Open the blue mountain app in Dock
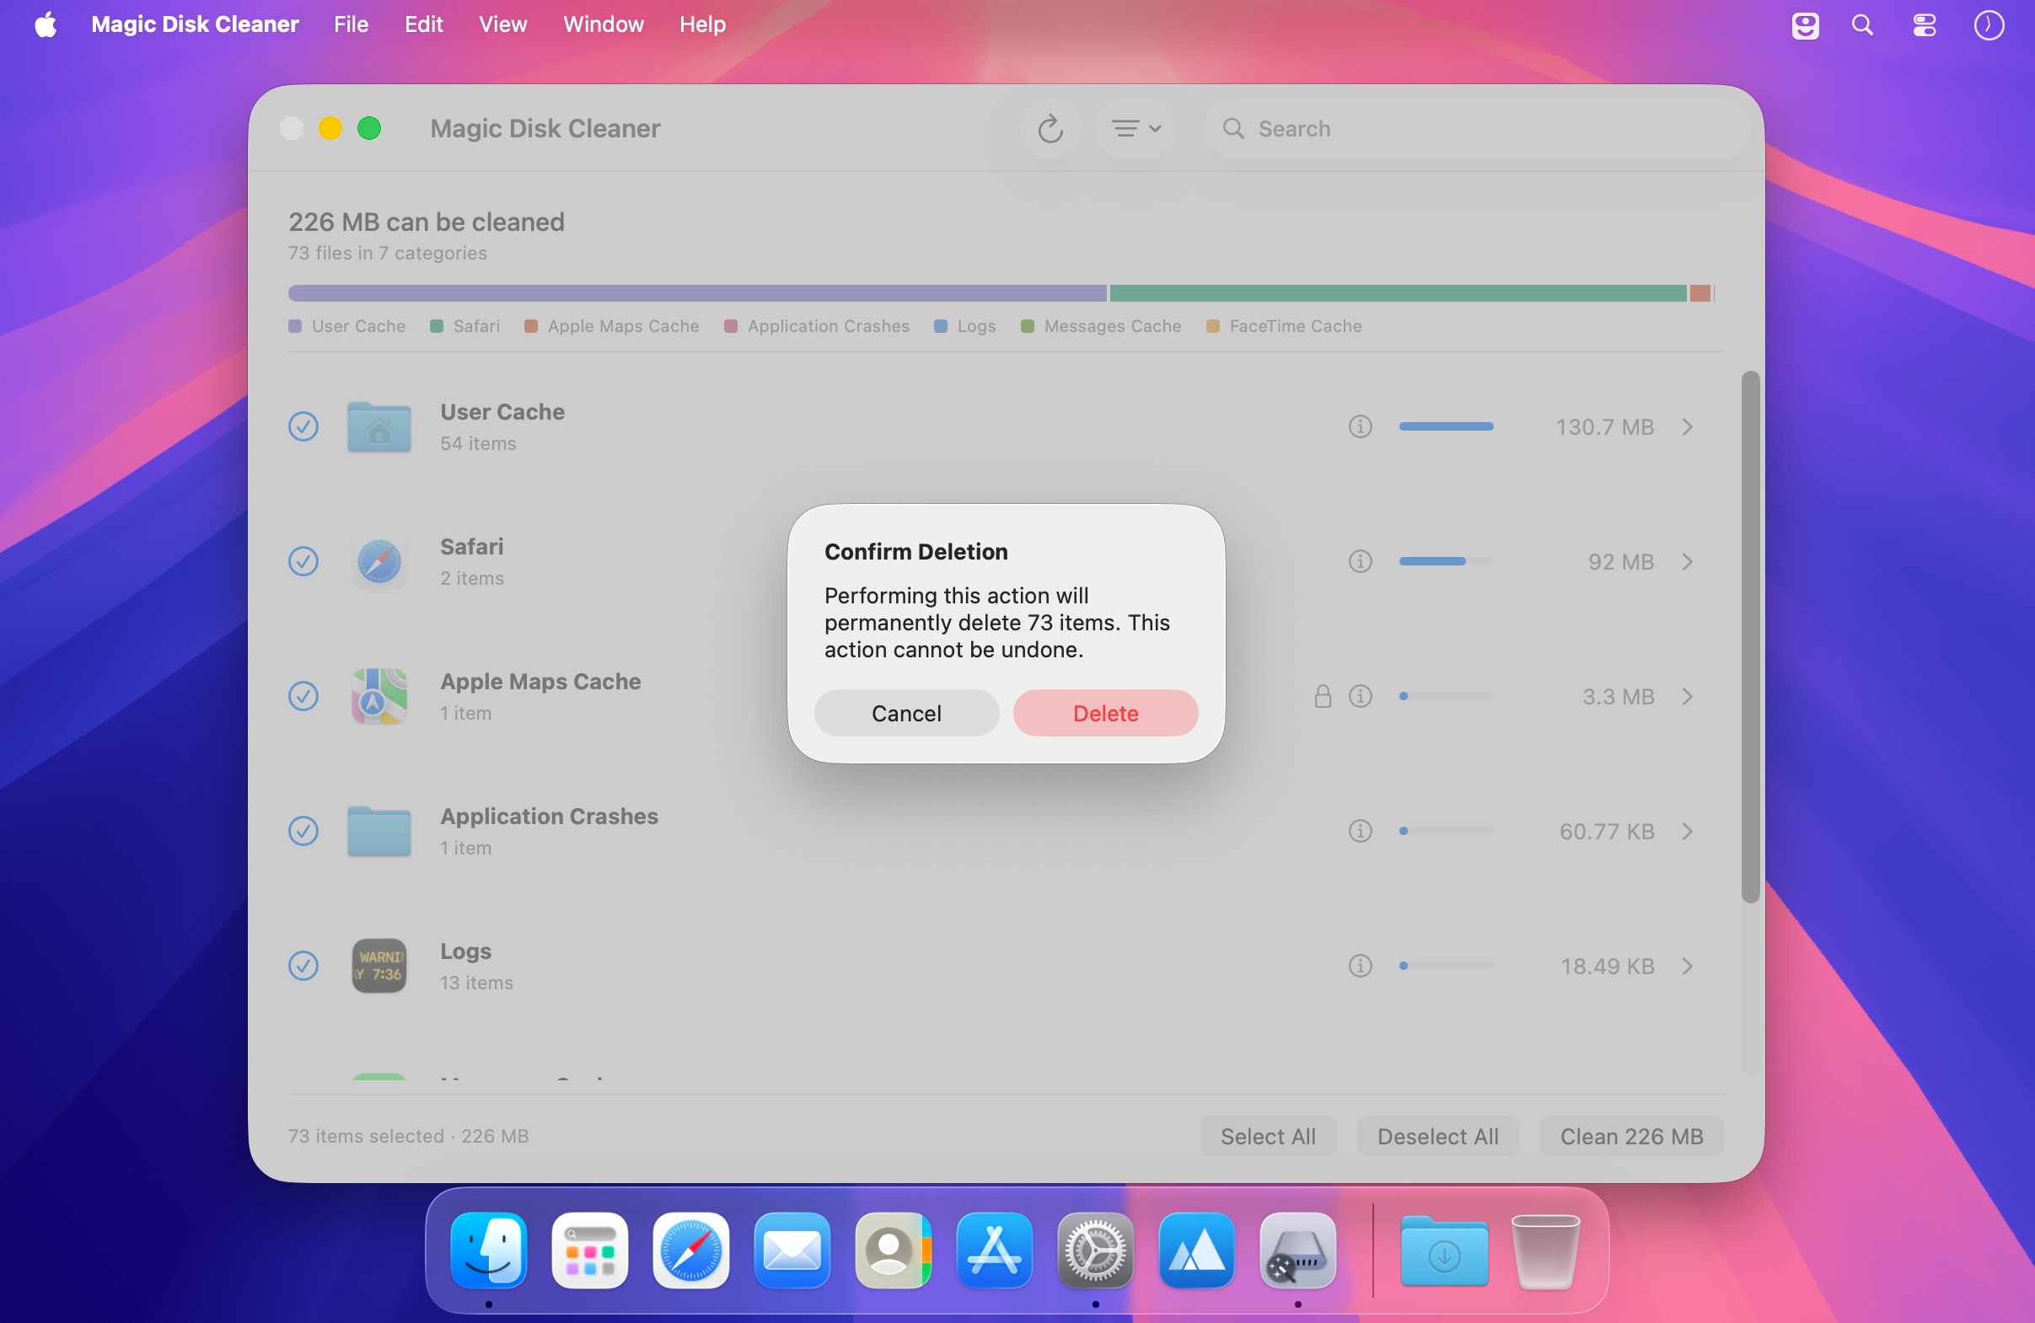Image resolution: width=2035 pixels, height=1323 pixels. pos(1196,1251)
